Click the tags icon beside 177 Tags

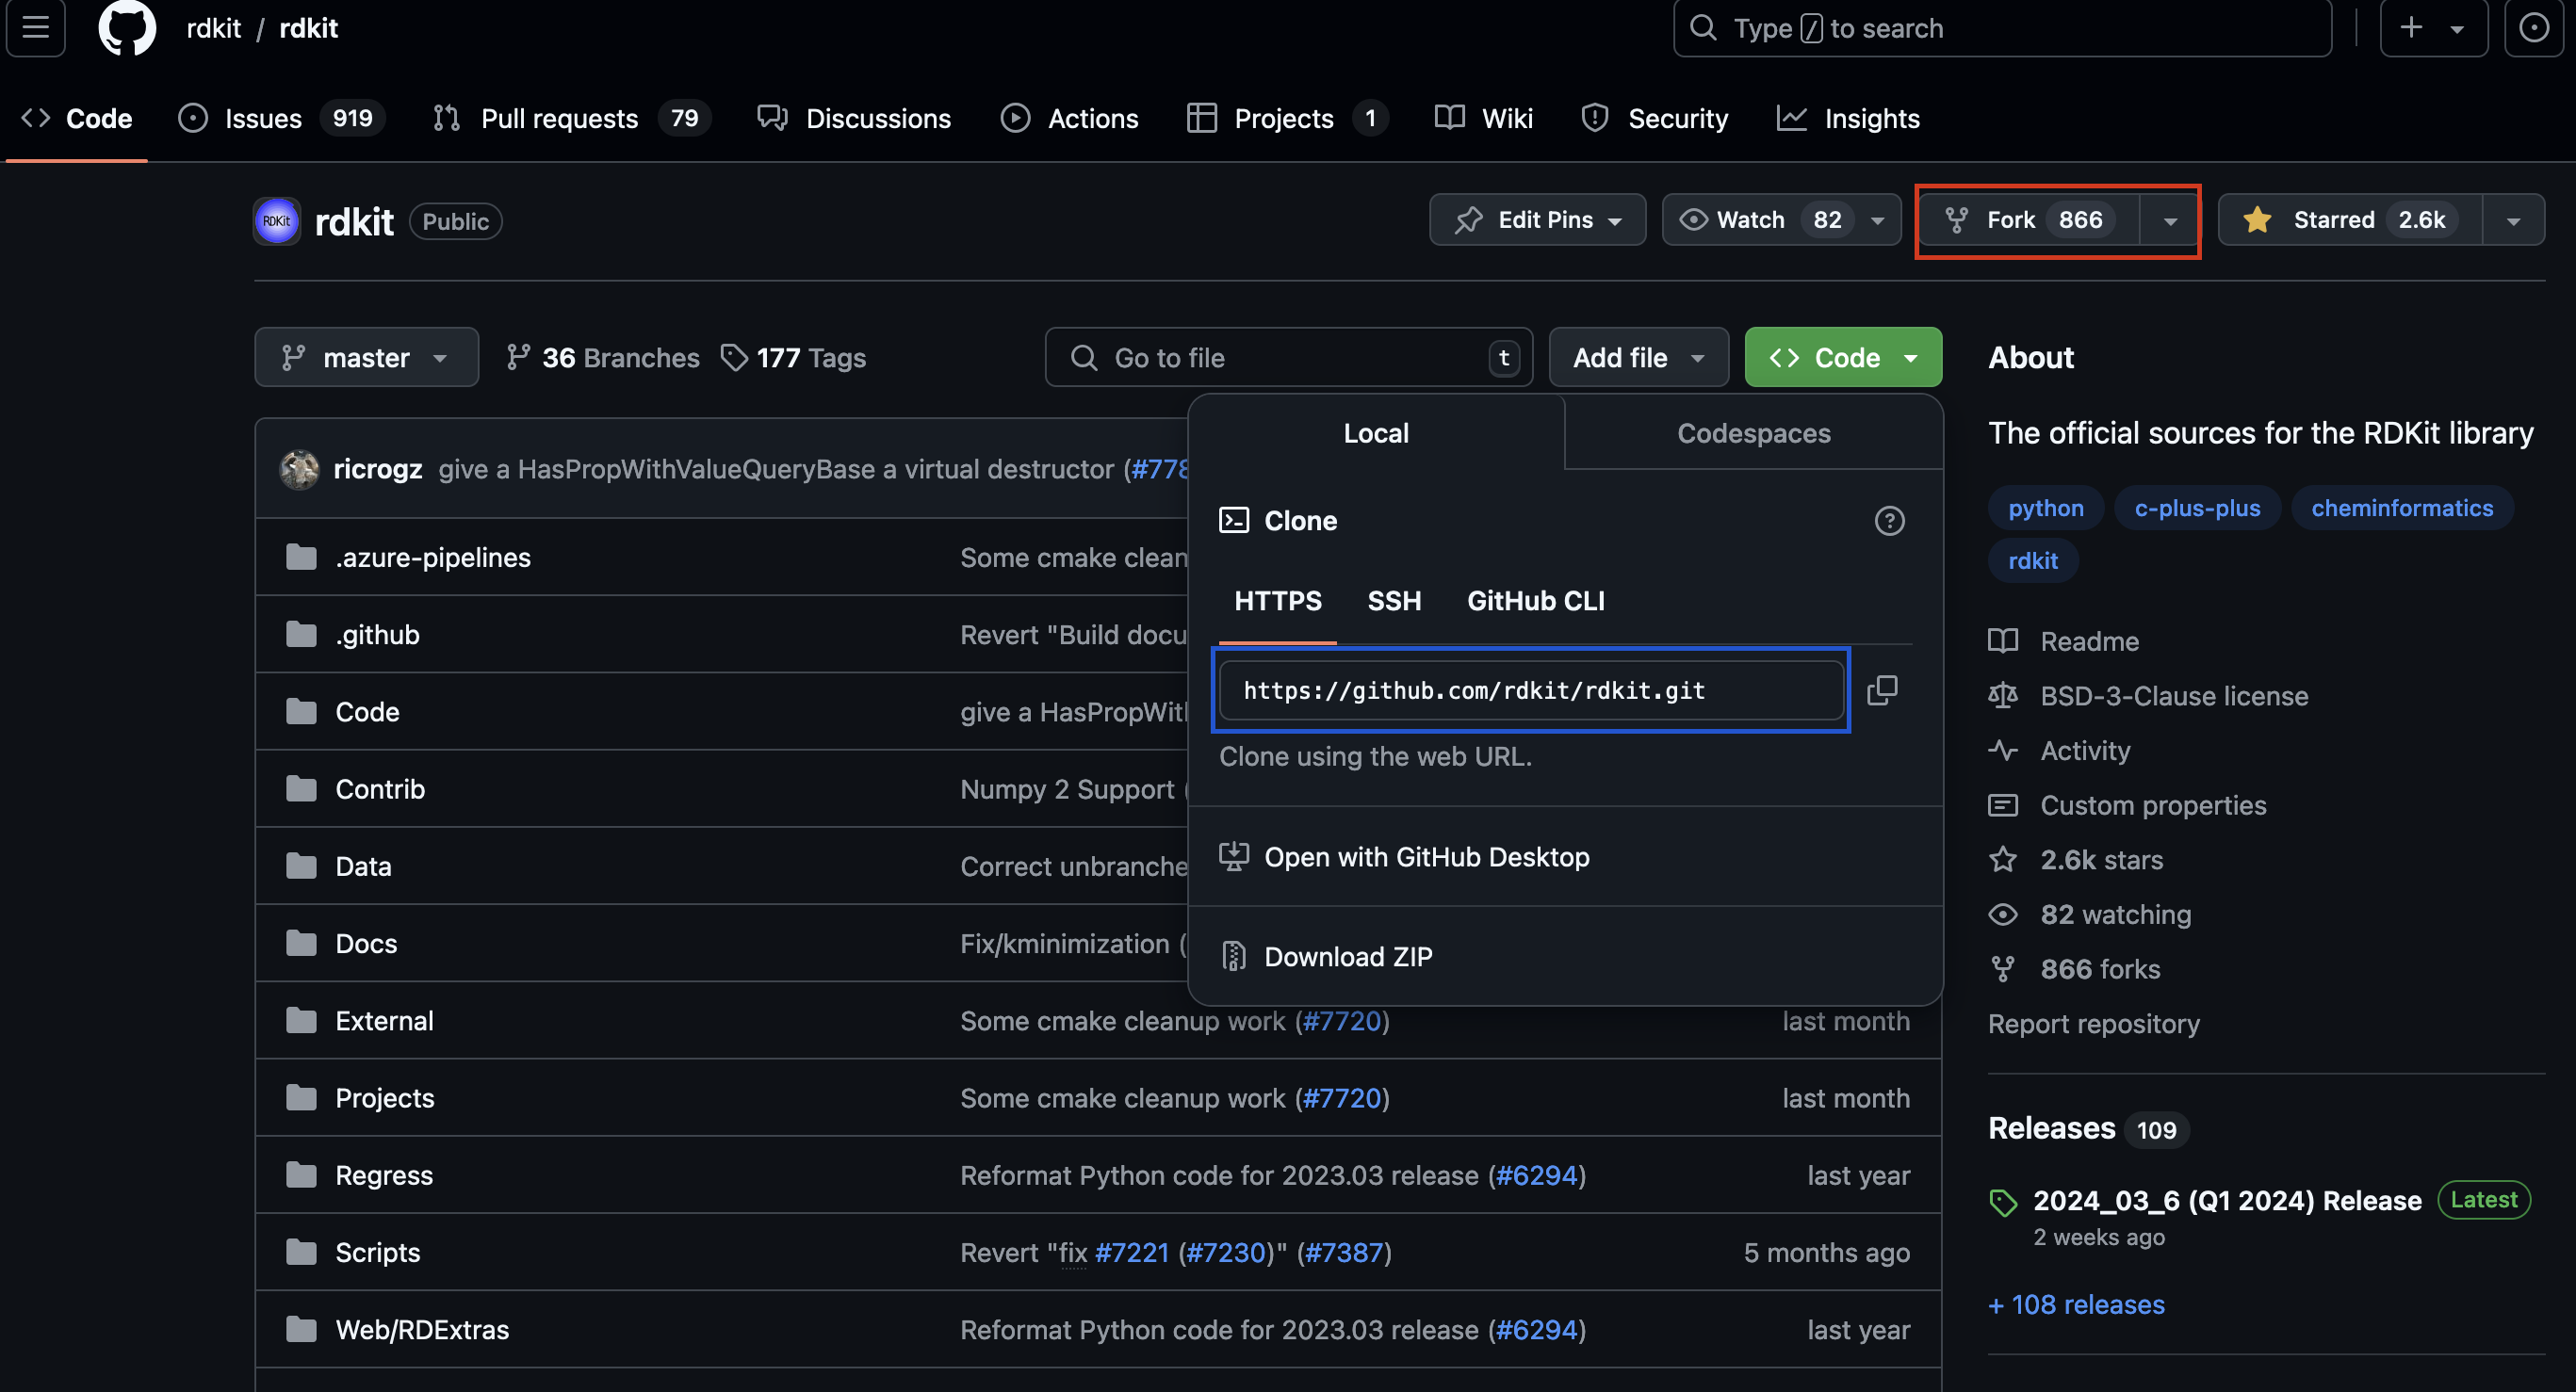point(734,358)
